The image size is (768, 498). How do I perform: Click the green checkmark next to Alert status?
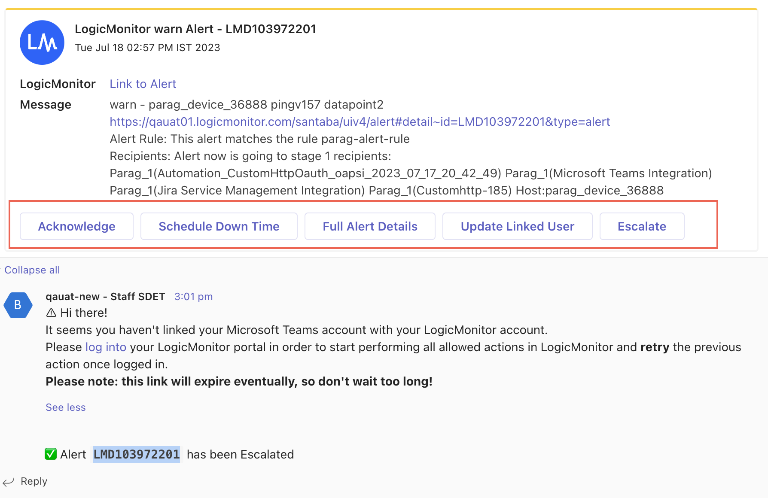pos(50,454)
